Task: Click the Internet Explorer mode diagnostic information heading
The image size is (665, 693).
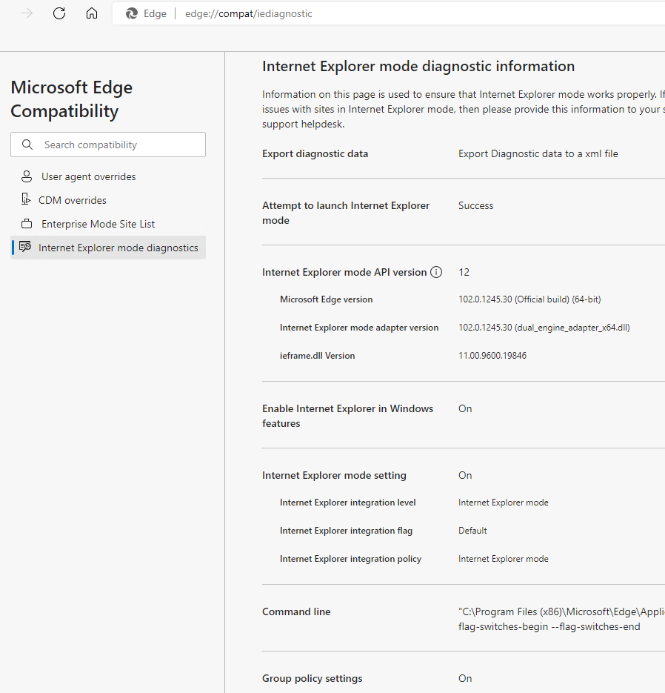Action: click(418, 66)
